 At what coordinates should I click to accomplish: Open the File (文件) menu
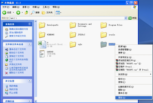click(6, 7)
